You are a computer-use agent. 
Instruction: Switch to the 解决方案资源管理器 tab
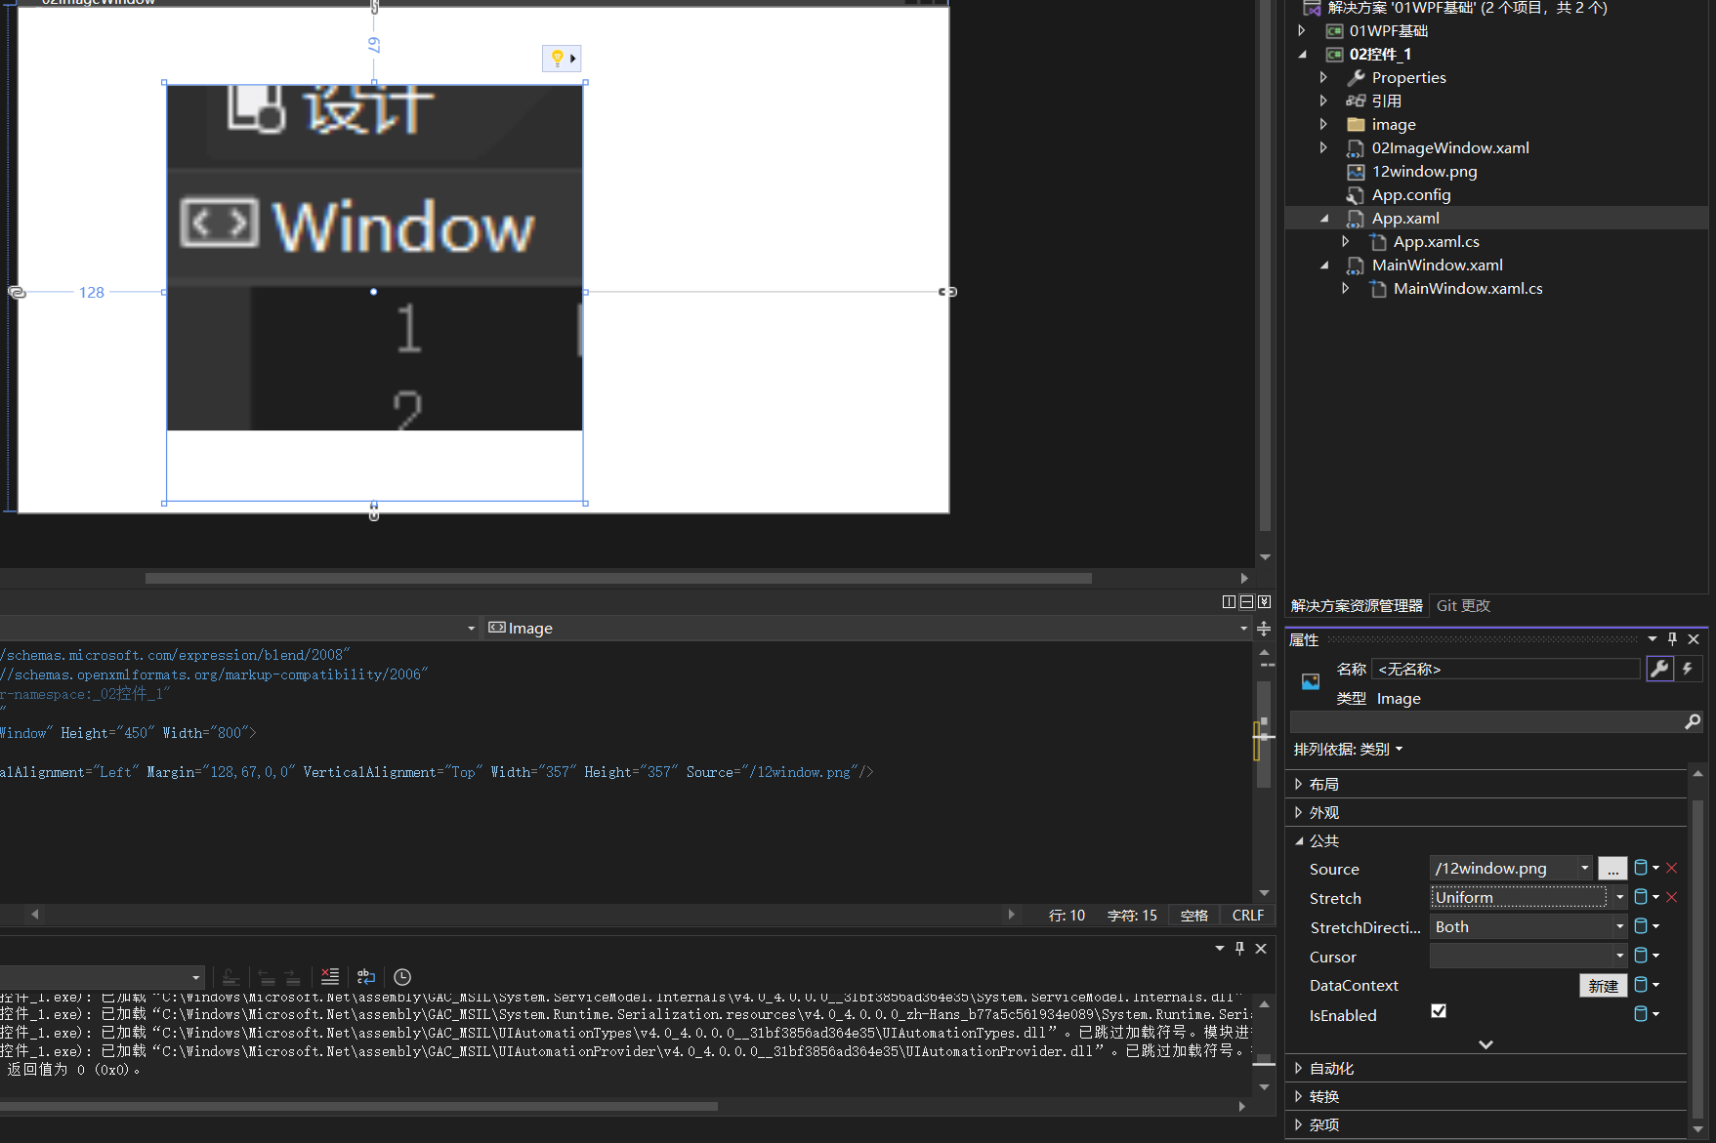tap(1357, 605)
